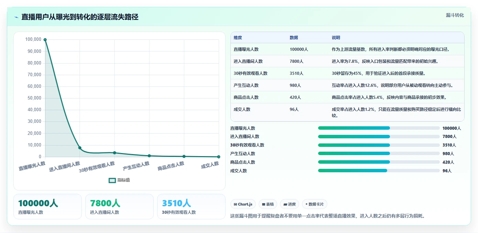This screenshot has height=233, width=478.
Task: Click progress list value 980人
Action: [448, 154]
